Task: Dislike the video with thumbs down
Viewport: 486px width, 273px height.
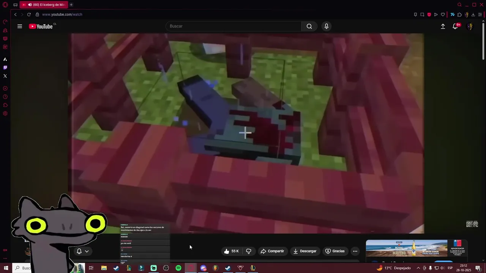Action: (x=249, y=251)
